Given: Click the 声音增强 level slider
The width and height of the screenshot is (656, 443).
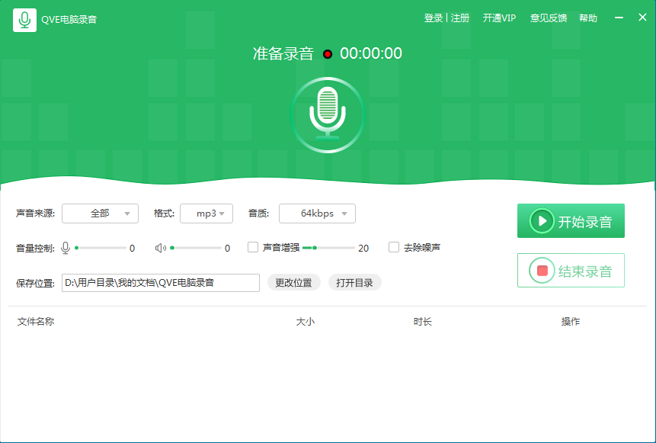Looking at the screenshot, I should 328,248.
